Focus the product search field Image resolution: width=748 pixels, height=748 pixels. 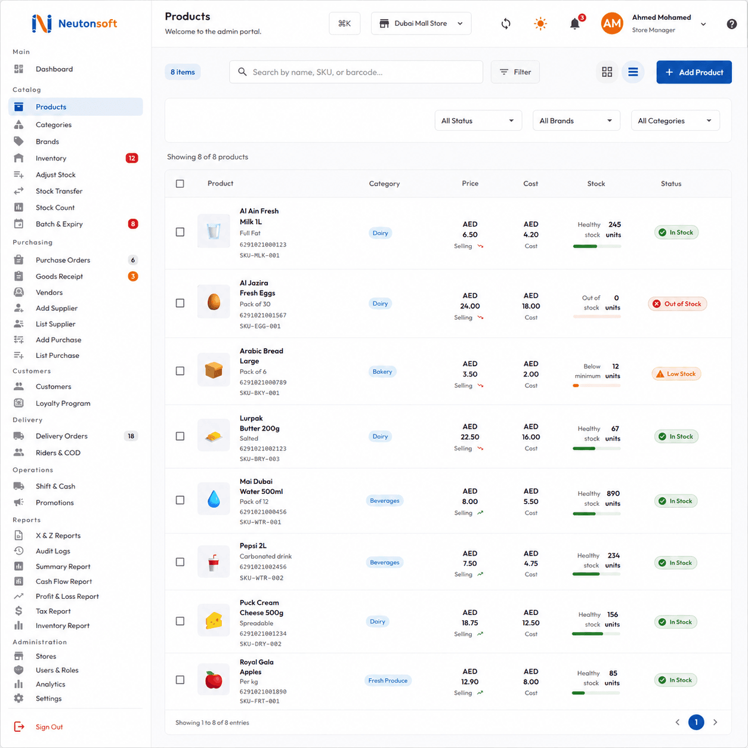[x=356, y=72]
